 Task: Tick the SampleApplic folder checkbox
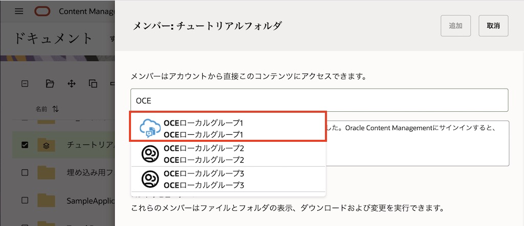25,200
